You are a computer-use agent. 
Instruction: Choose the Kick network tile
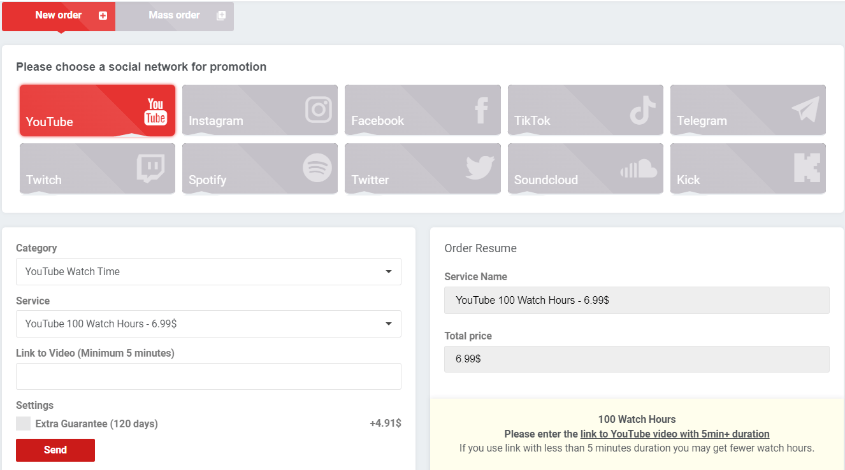(x=747, y=169)
